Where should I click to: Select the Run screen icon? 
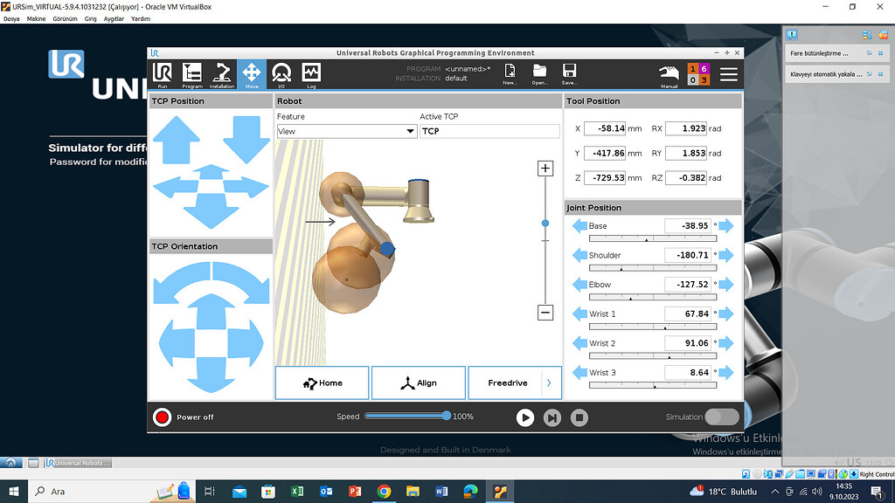coord(163,73)
